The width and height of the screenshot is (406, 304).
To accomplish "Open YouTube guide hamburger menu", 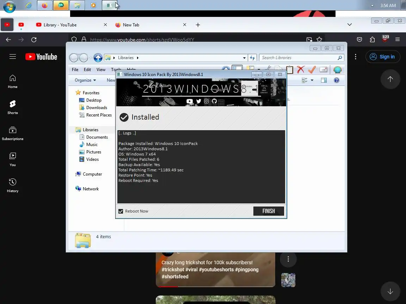I will point(13,57).
